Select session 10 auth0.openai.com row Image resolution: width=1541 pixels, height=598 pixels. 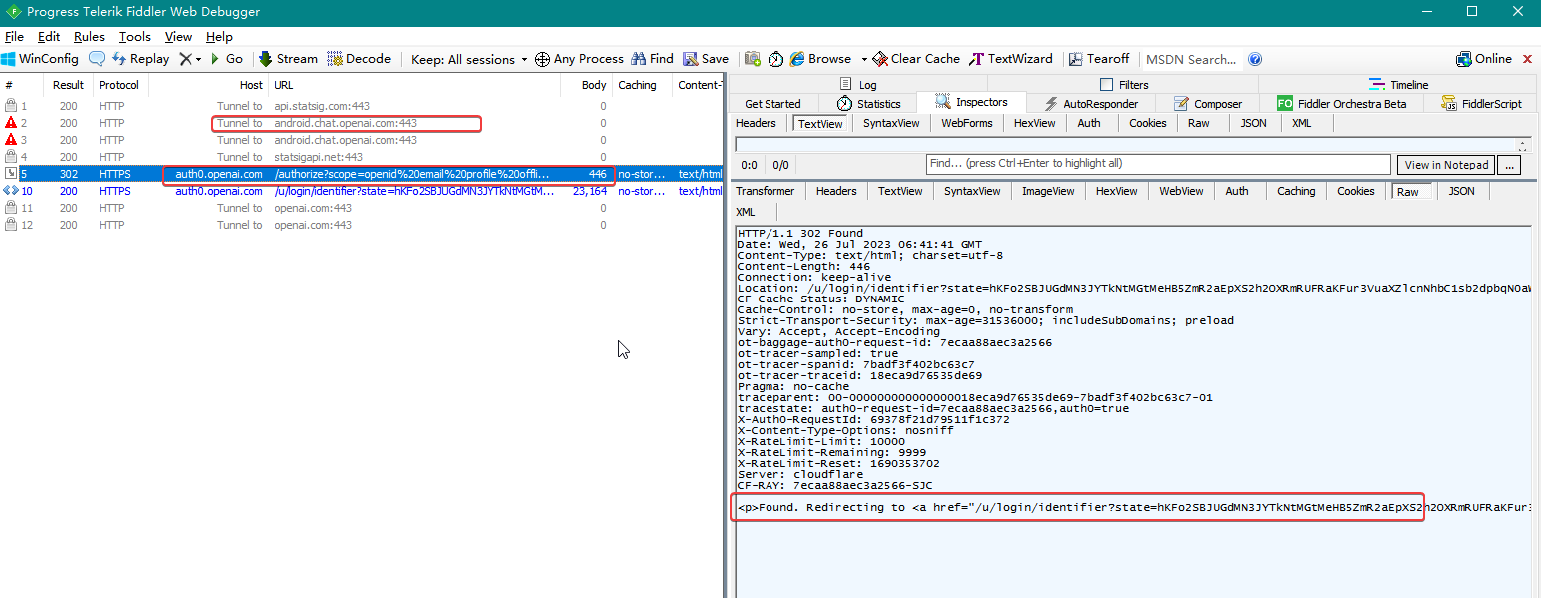(x=360, y=191)
